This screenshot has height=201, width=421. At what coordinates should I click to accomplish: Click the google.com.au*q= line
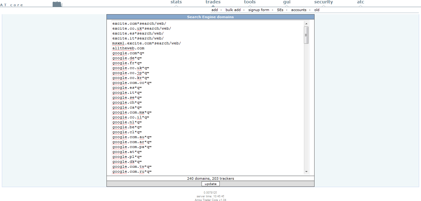[x=132, y=137]
